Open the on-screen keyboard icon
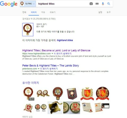127x118 pixels. (97, 4)
